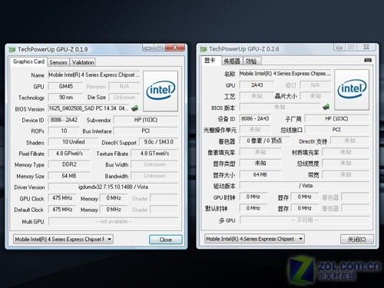Select the 显卡 tab
The height and width of the screenshot is (288, 384).
click(210, 61)
